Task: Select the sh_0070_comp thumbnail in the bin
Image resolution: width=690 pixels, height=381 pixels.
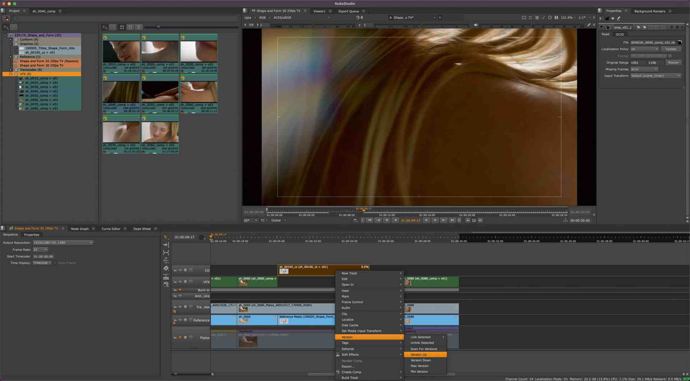Action: point(121,132)
